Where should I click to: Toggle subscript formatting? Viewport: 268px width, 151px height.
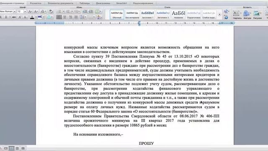[x=25, y=17]
